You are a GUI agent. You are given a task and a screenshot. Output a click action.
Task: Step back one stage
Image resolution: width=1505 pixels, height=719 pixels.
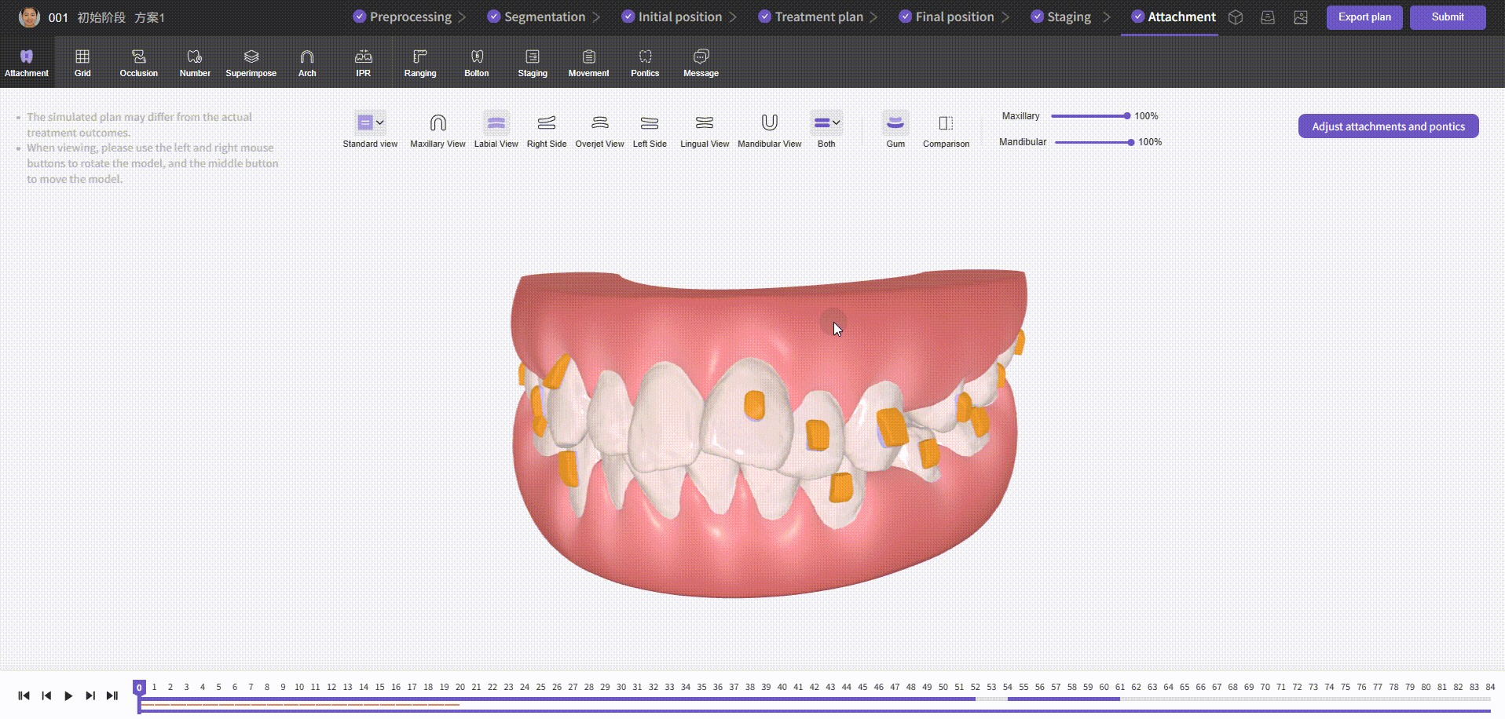[46, 695]
